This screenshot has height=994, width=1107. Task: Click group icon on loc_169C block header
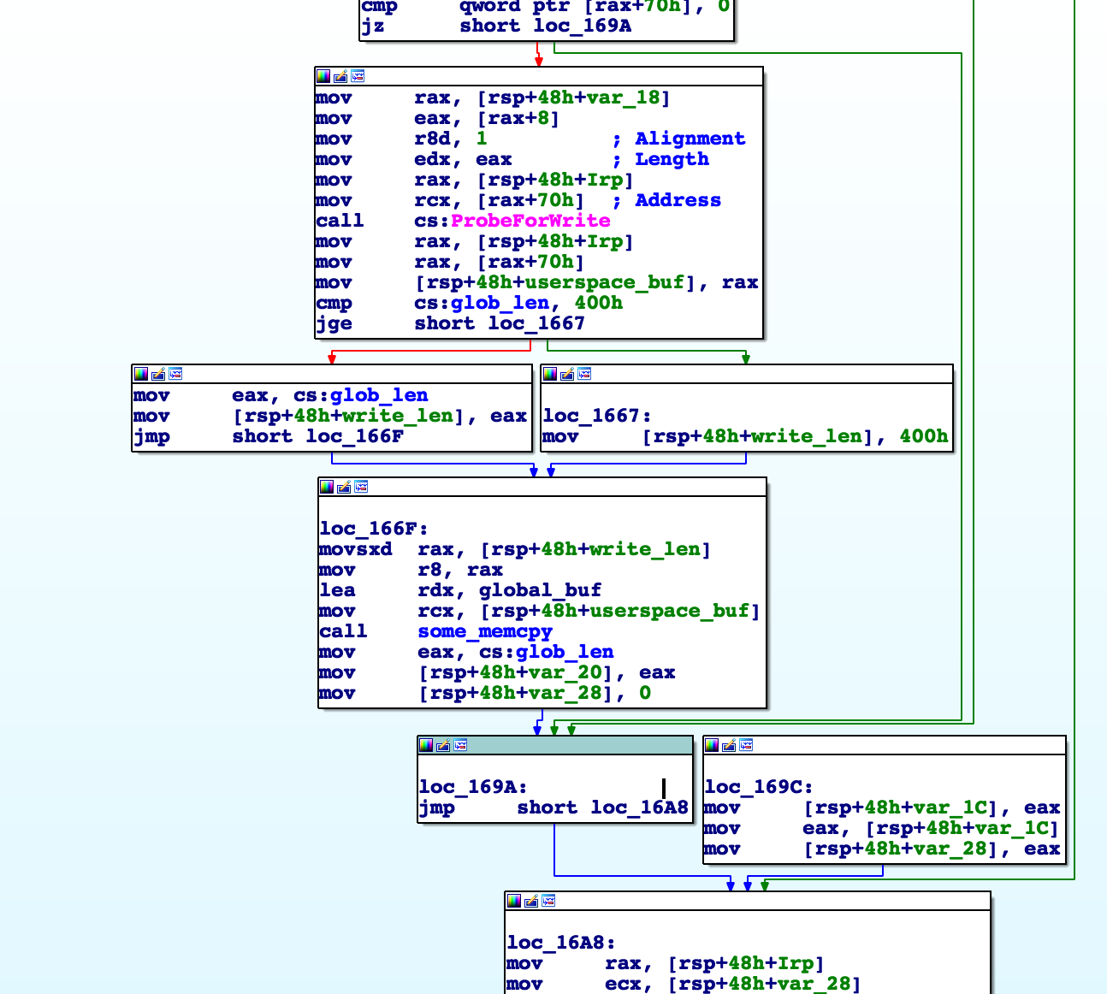click(x=746, y=745)
